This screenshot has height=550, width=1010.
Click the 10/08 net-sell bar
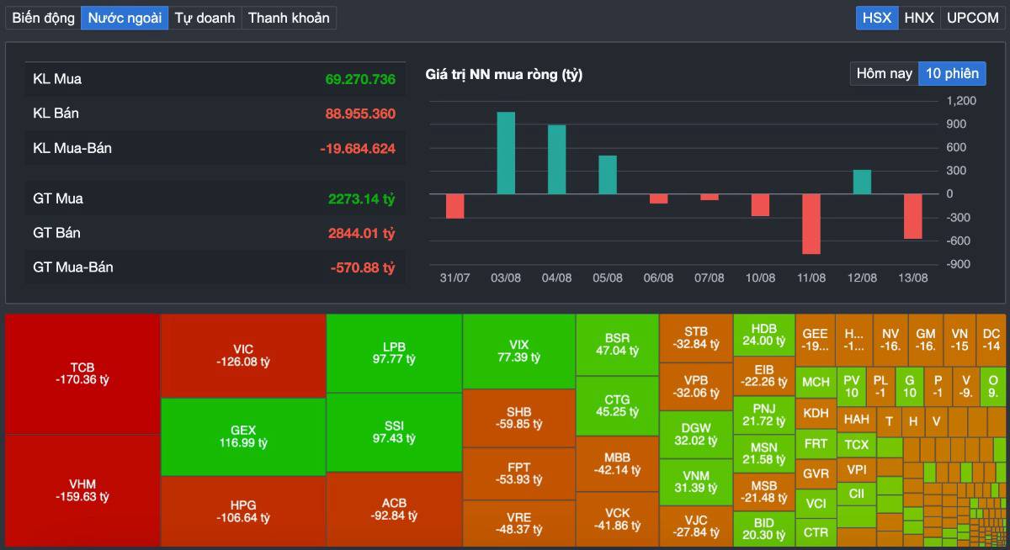coord(760,205)
